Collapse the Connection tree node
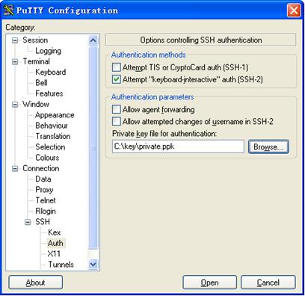This screenshot has height=296, width=305. tap(15, 169)
